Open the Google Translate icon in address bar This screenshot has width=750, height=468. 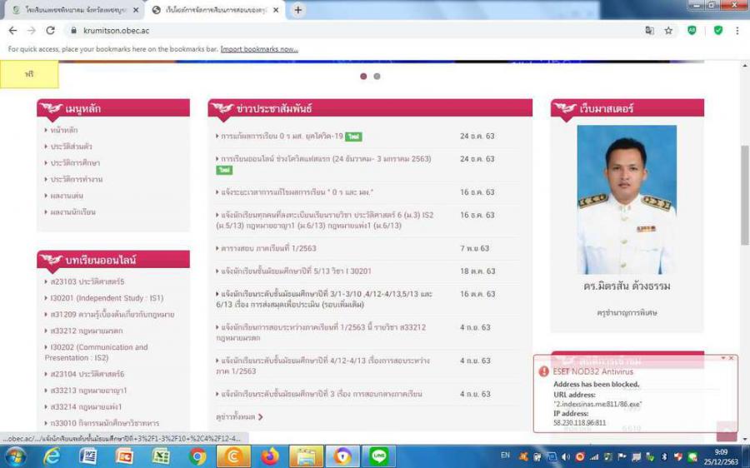coord(649,30)
